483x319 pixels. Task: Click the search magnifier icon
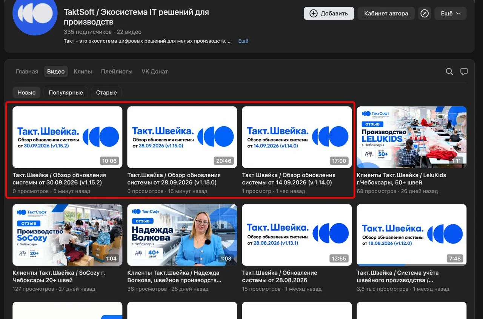click(x=449, y=72)
